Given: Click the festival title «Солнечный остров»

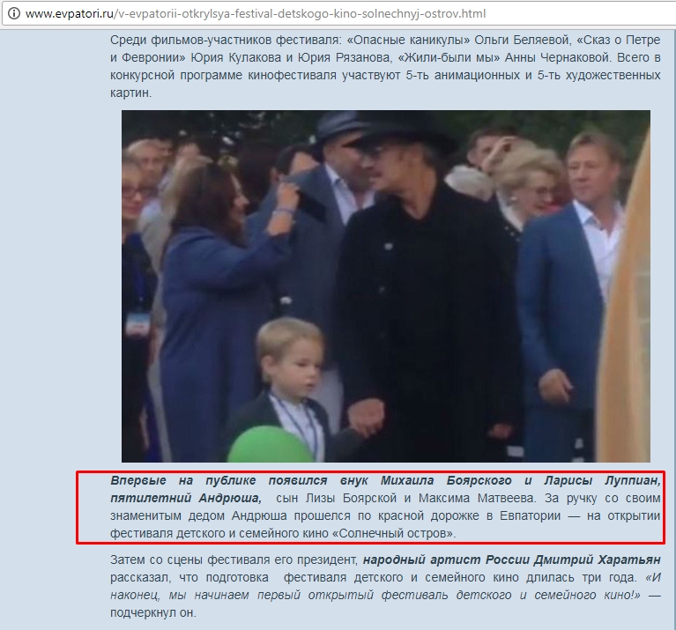Looking at the screenshot, I should coord(392,533).
